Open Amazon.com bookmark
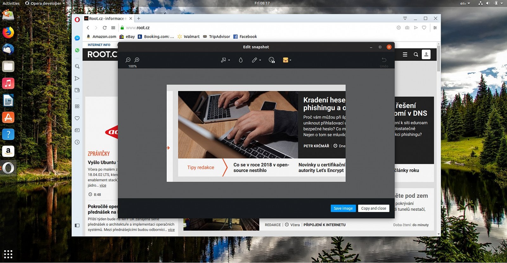The width and height of the screenshot is (507, 263). click(101, 37)
